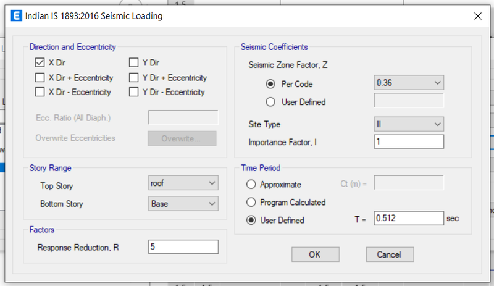The width and height of the screenshot is (494, 286).
Task: Click the Story Range group title
Action: point(51,168)
